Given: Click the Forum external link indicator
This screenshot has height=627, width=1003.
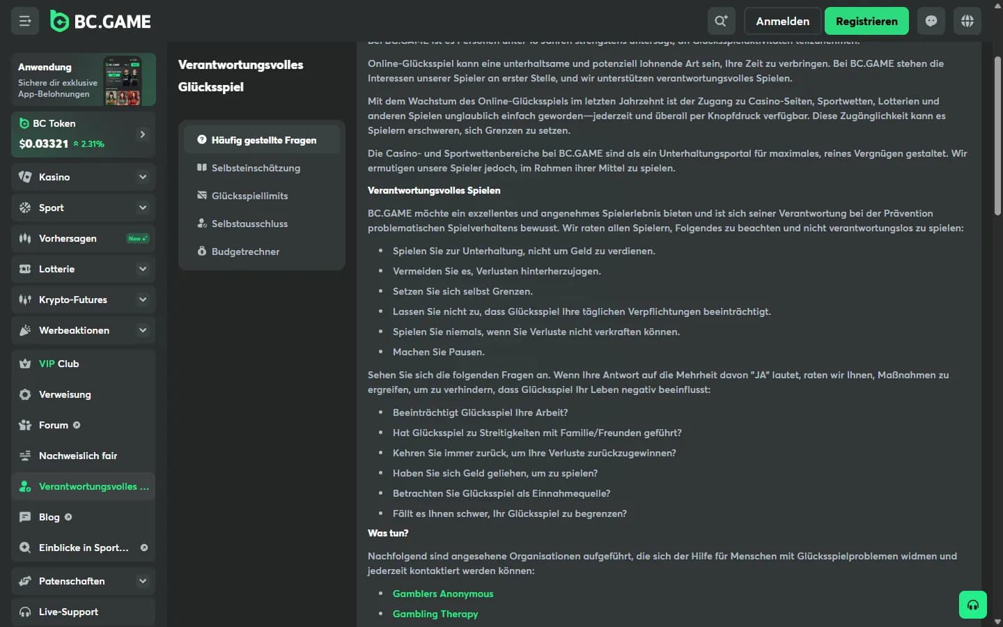Looking at the screenshot, I should click(x=77, y=425).
